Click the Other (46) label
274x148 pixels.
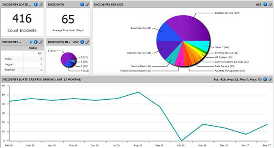[x=222, y=47]
